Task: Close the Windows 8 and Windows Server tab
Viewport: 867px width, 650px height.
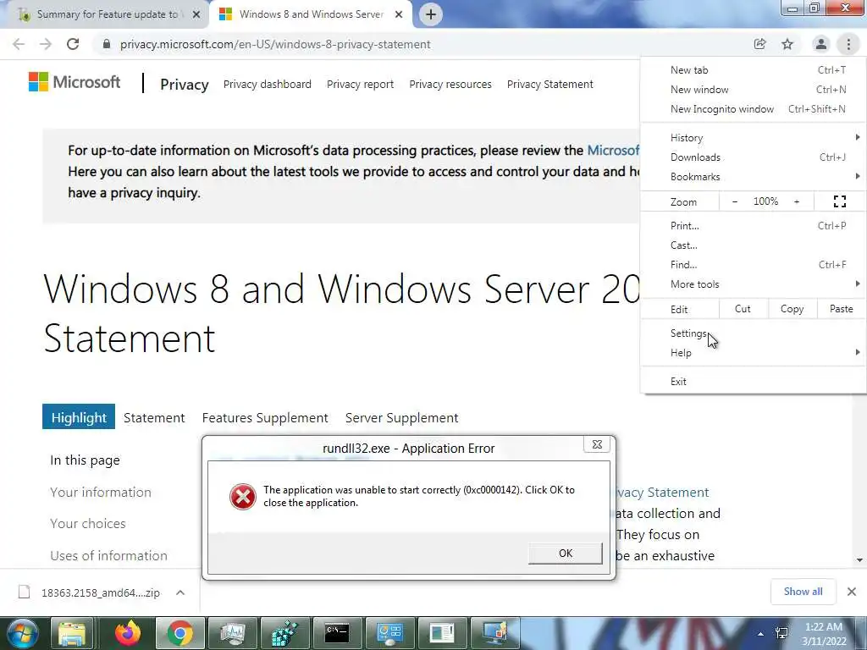Action: tap(399, 14)
